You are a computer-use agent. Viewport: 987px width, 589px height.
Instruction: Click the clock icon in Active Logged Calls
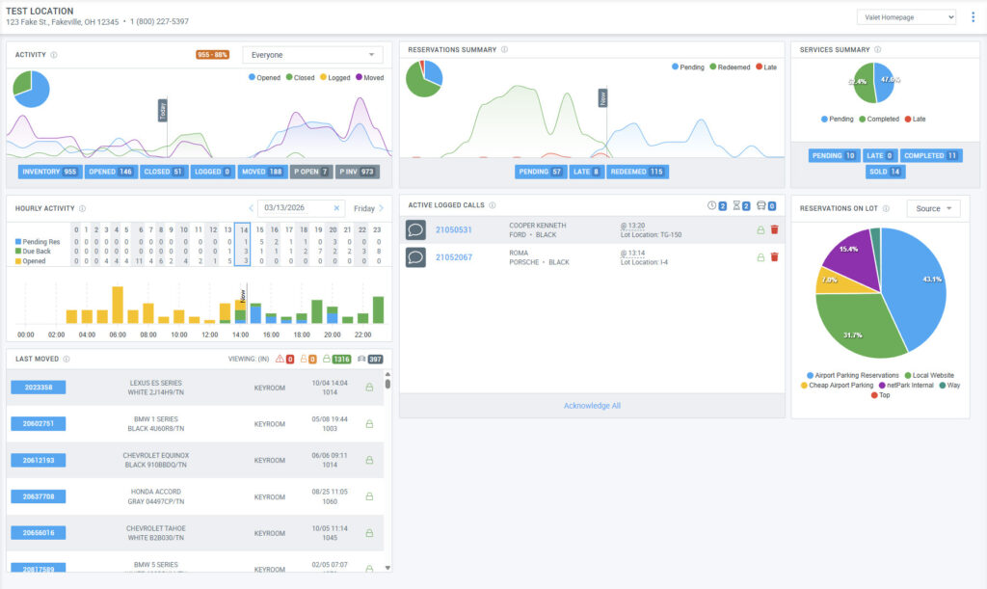(x=711, y=205)
